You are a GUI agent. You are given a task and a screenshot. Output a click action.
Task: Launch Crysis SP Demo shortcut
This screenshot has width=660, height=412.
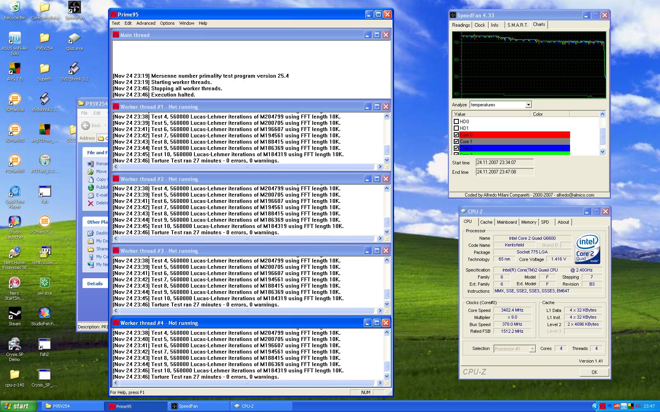(15, 350)
